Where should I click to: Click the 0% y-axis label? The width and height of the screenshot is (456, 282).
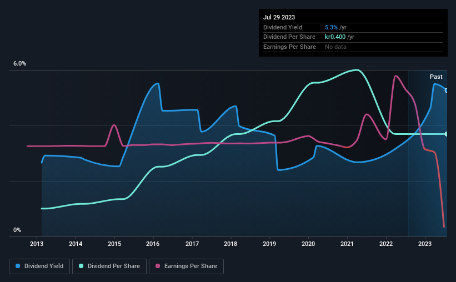(x=17, y=230)
